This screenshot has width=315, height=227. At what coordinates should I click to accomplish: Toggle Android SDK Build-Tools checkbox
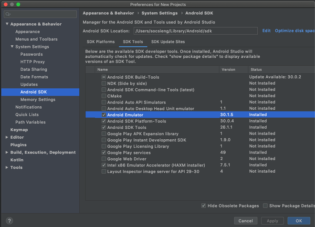(x=104, y=77)
